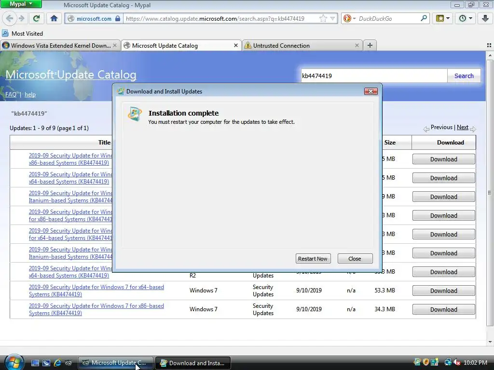Image resolution: width=494 pixels, height=370 pixels.
Task: Click Show Desktop quick launch icon
Action: pyautogui.click(x=35, y=363)
